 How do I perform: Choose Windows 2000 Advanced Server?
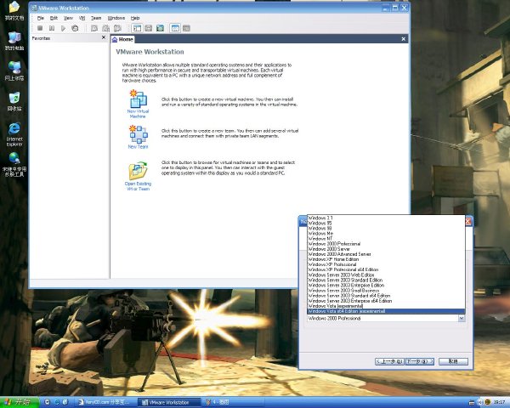(x=386, y=254)
